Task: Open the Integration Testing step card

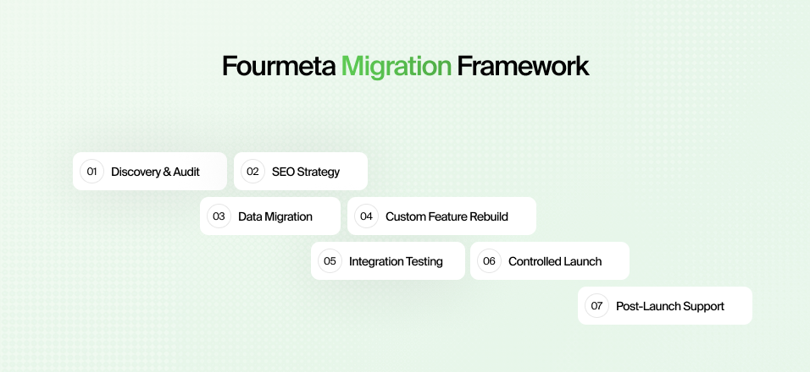Action: click(388, 260)
